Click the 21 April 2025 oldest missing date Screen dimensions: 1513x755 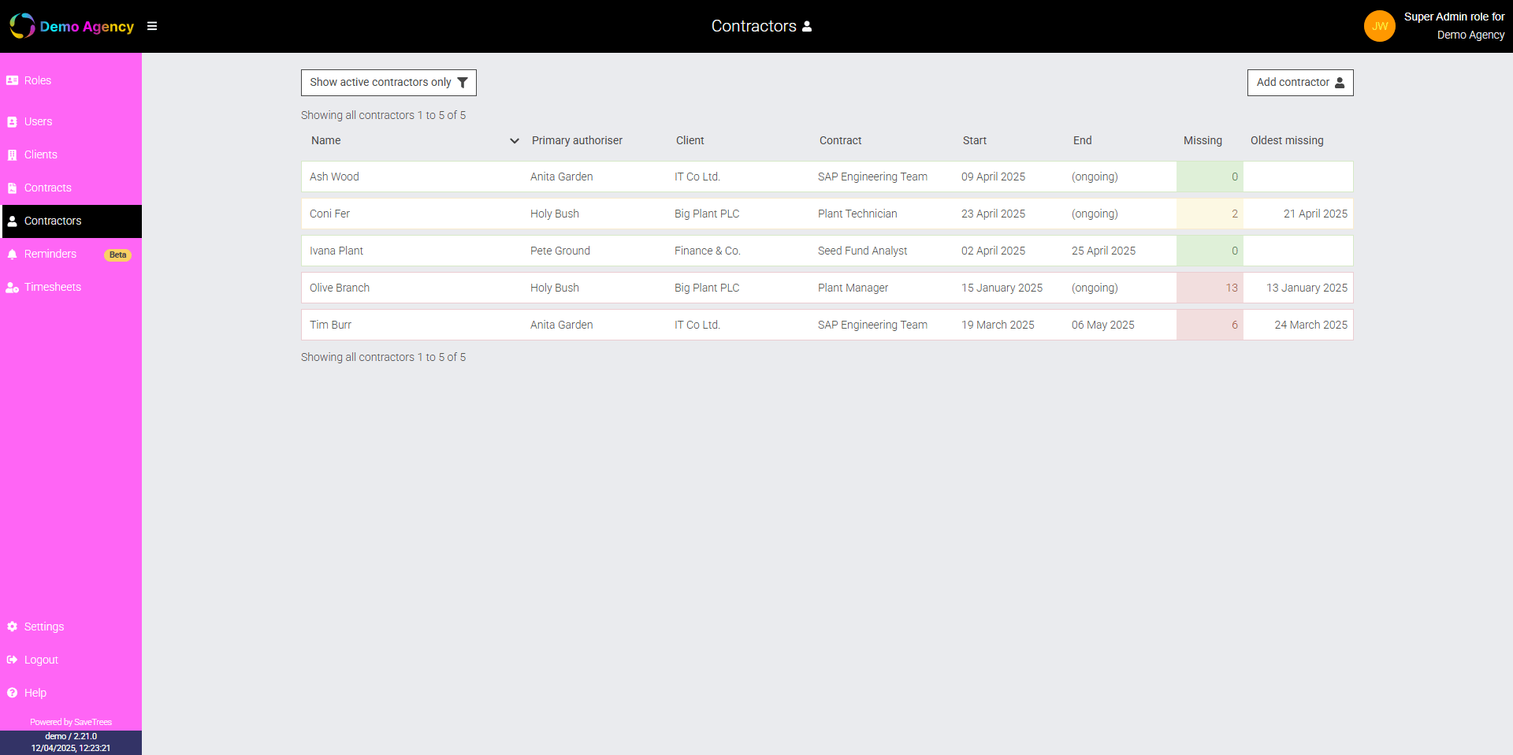click(1315, 214)
